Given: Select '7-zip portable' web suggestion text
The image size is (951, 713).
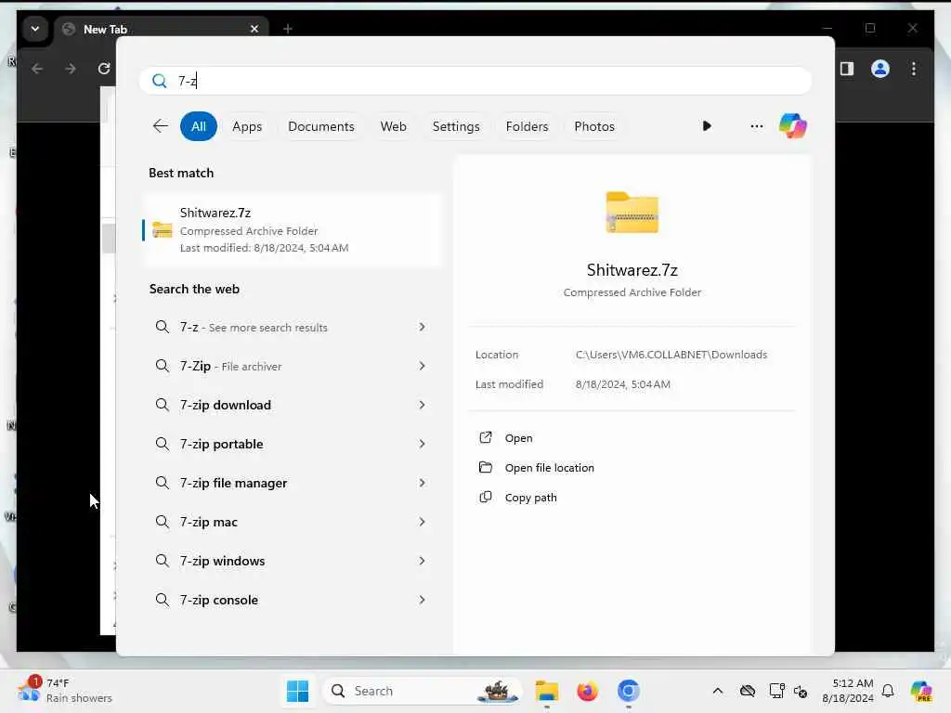Looking at the screenshot, I should click(x=221, y=444).
